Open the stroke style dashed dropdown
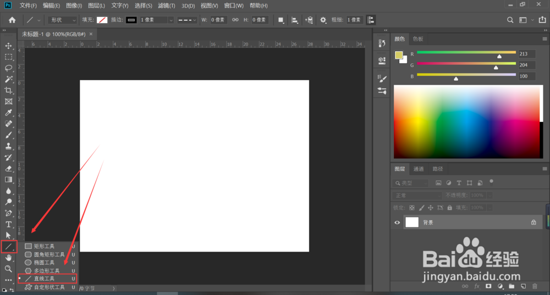Viewport: 550px width, 295px height. [x=186, y=20]
